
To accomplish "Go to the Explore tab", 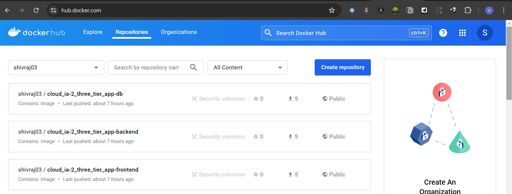I will [x=93, y=32].
